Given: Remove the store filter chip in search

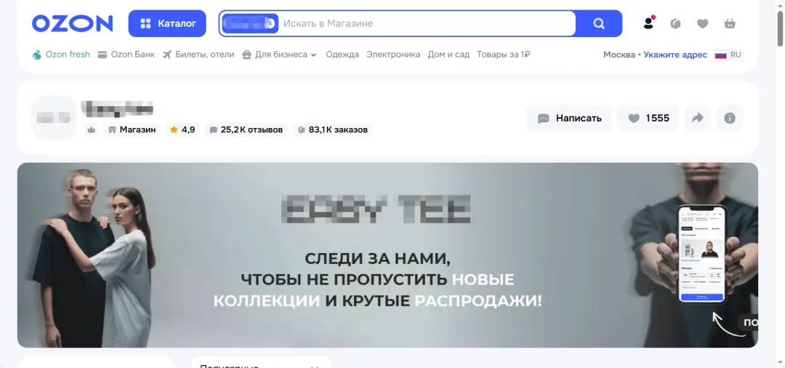Looking at the screenshot, I should pyautogui.click(x=273, y=23).
